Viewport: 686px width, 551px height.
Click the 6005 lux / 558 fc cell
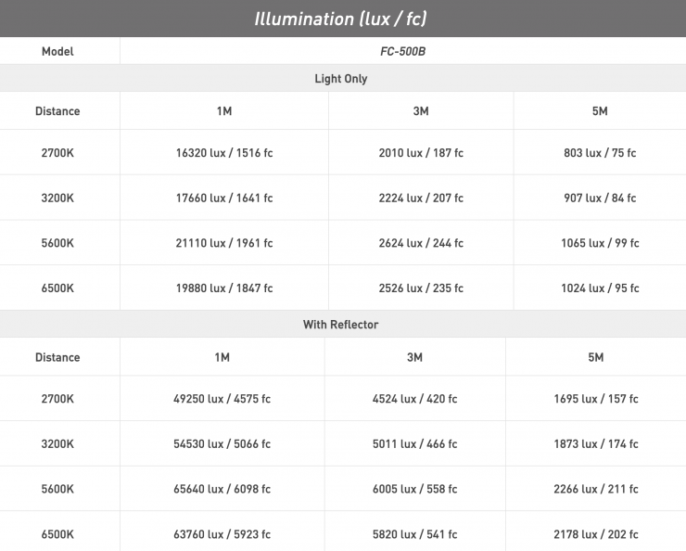[414, 489]
